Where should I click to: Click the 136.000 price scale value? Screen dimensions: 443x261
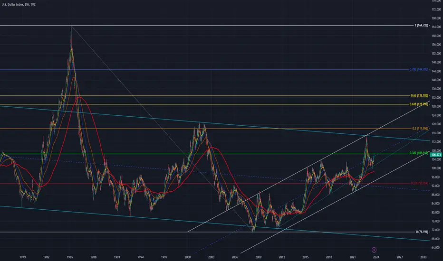pos(436,89)
